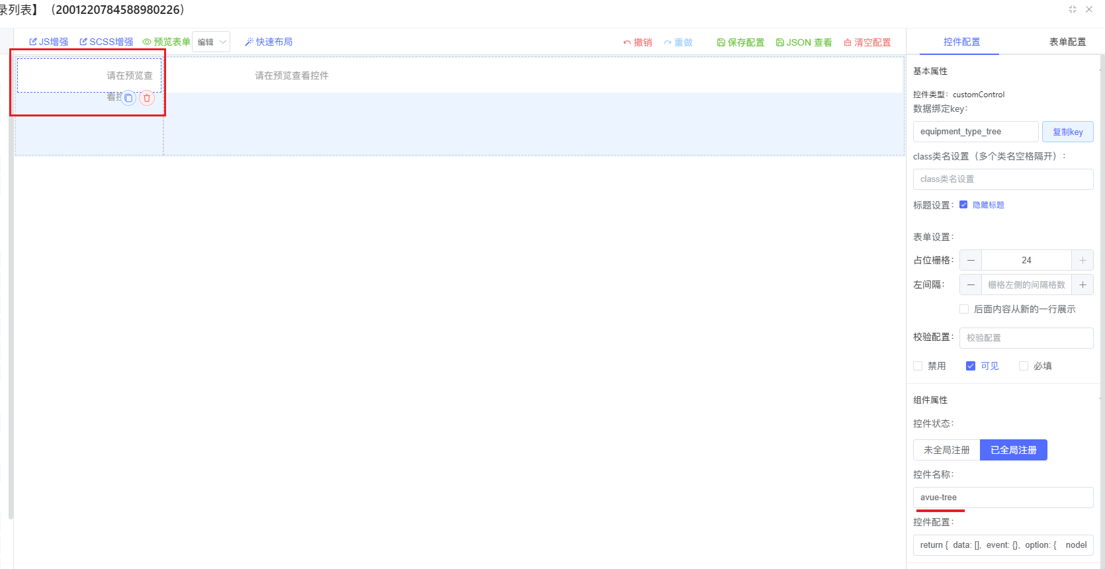This screenshot has width=1105, height=569.
Task: Toggle 后面内容从新的一行展示 checkbox
Action: click(964, 309)
